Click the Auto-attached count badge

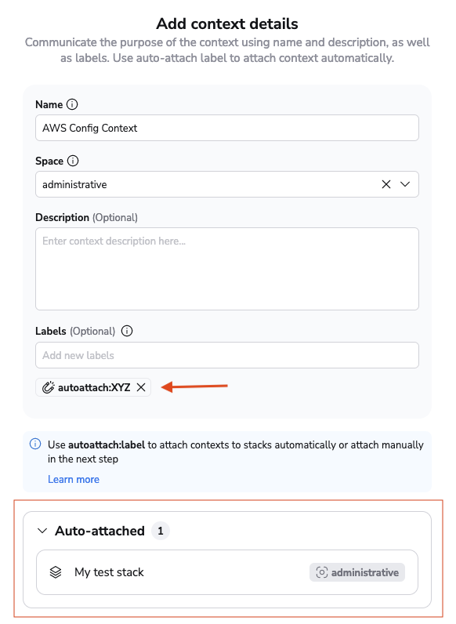[161, 531]
